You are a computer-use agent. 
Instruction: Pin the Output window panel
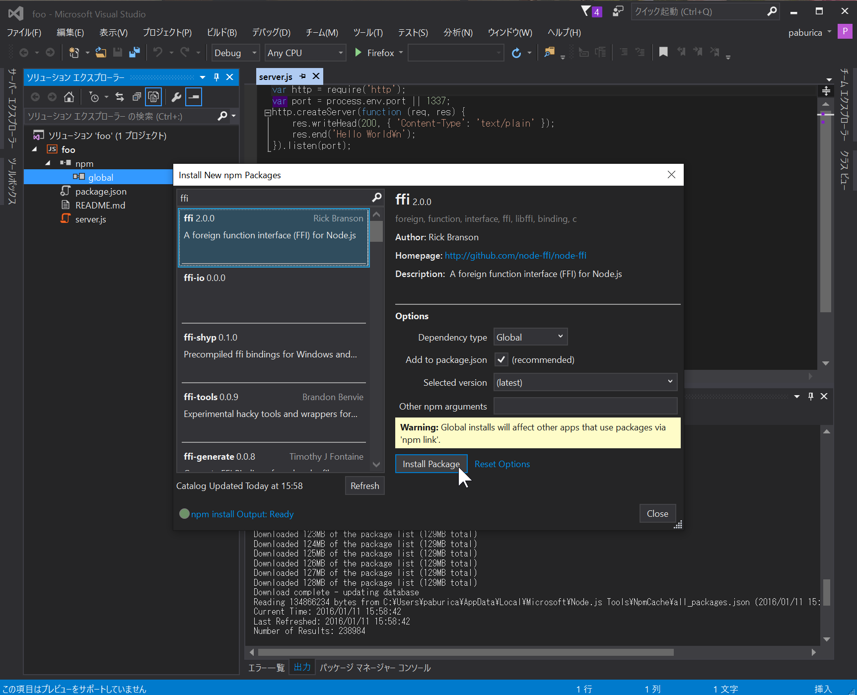click(811, 396)
